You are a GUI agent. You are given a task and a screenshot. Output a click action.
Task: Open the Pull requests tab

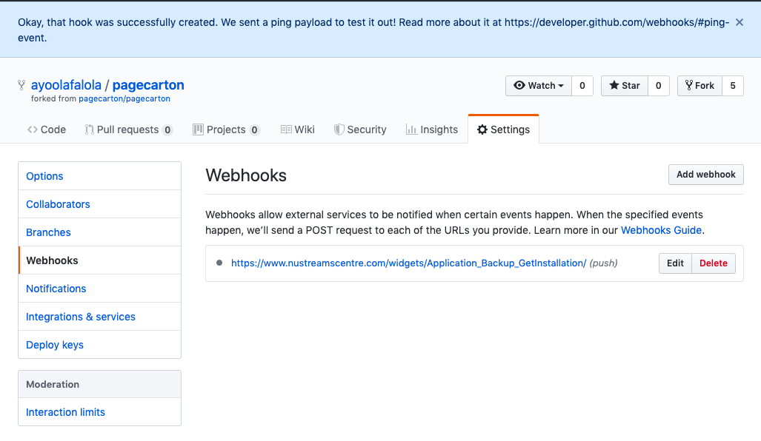pos(129,129)
